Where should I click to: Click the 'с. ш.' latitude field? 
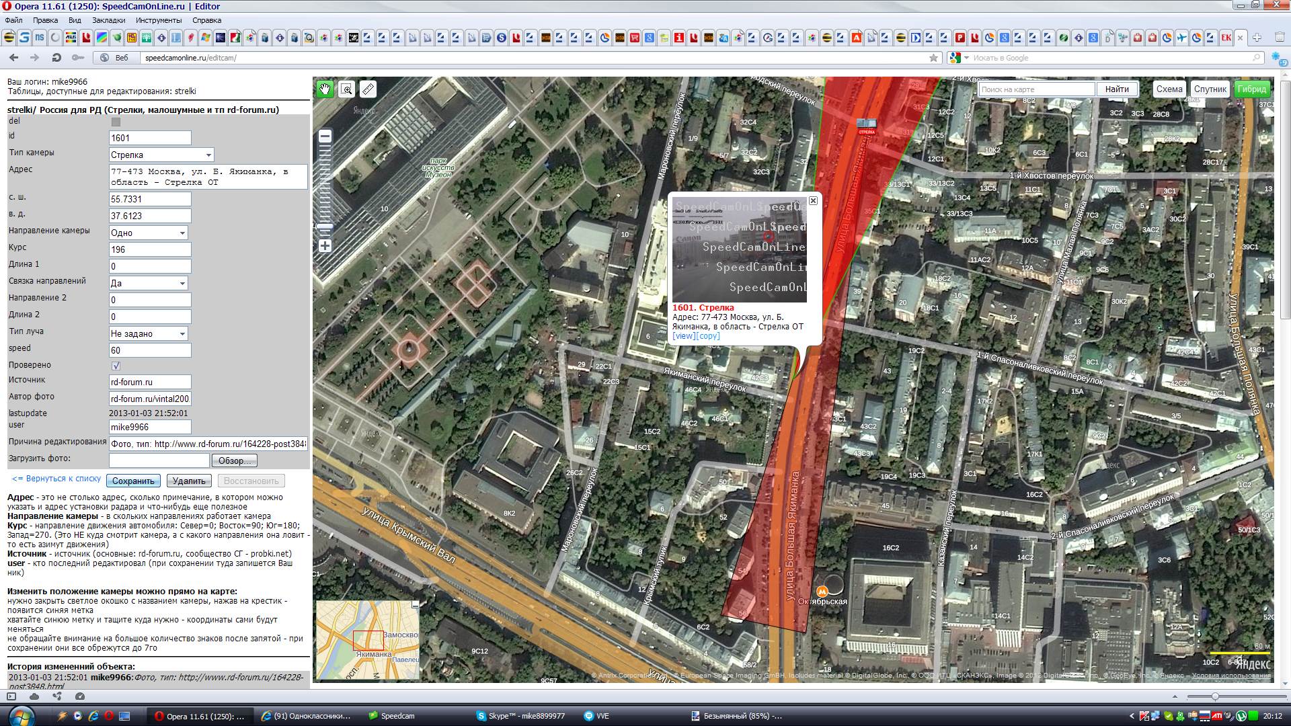150,199
